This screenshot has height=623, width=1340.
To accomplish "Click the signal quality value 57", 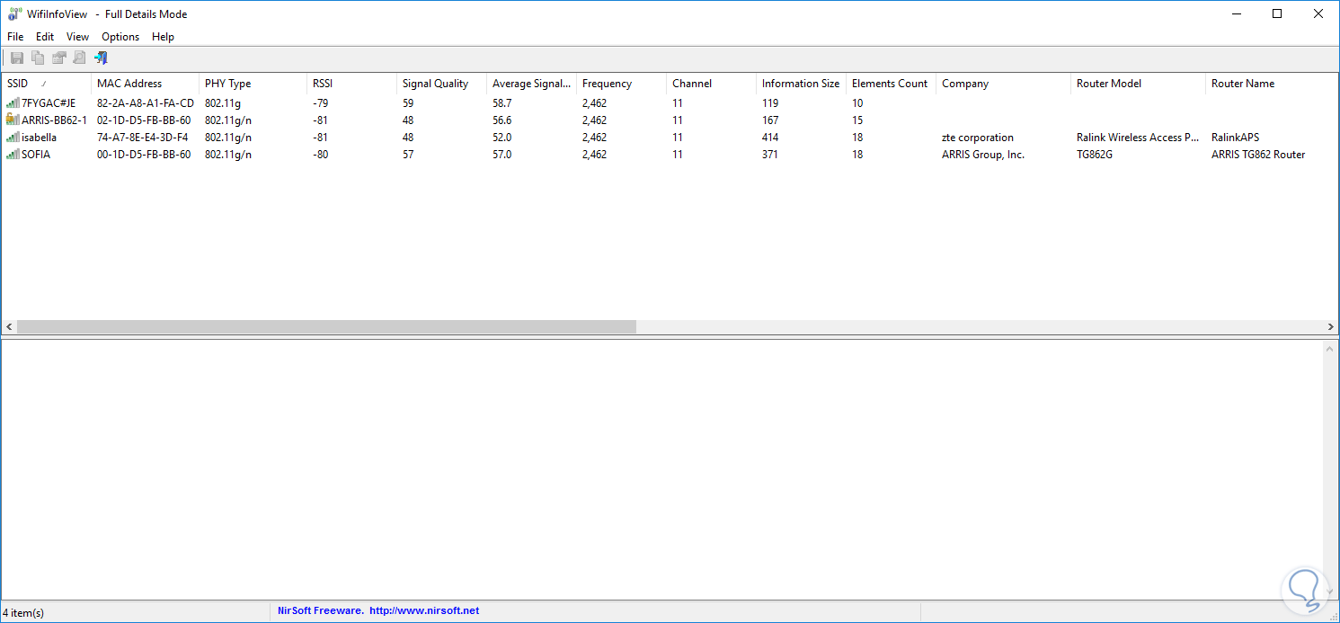I will [x=408, y=155].
